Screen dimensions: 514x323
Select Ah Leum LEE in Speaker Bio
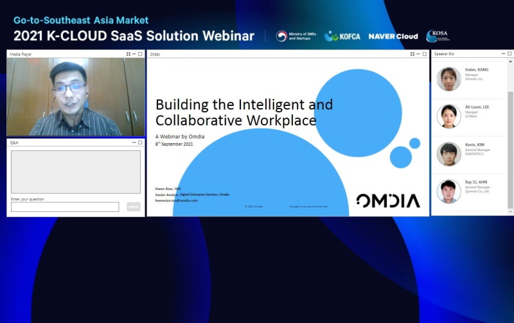(448, 116)
